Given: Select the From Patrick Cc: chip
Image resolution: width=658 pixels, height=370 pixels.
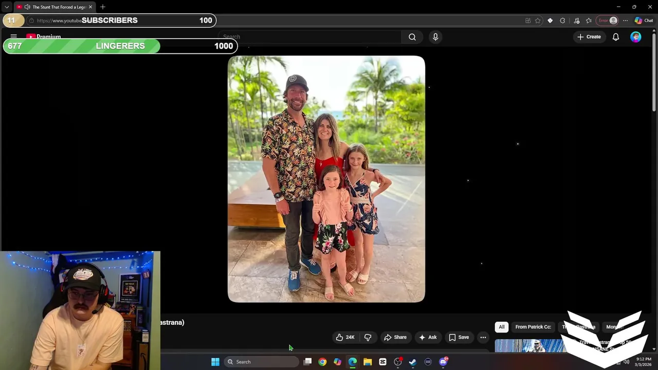Looking at the screenshot, I should tap(533, 327).
